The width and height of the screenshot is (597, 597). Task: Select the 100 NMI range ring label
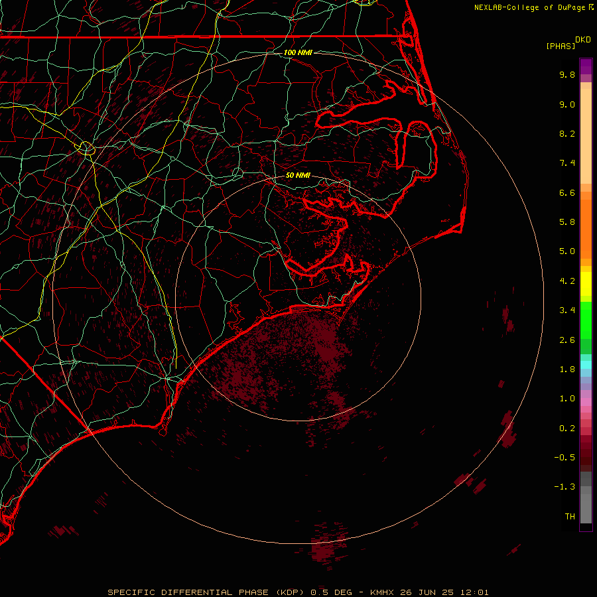(x=298, y=52)
